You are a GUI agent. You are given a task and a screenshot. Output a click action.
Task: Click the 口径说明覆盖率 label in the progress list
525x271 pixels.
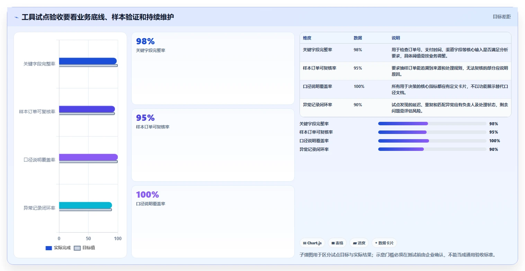(314, 141)
